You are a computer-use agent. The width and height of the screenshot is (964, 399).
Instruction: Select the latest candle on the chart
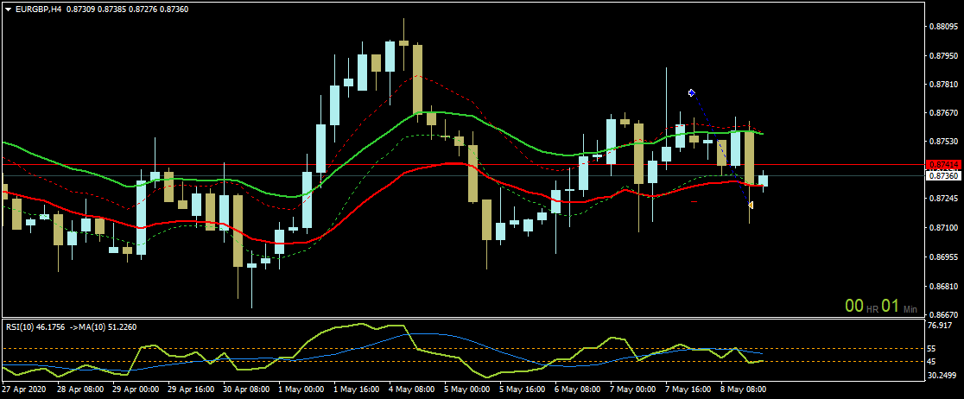click(x=763, y=180)
